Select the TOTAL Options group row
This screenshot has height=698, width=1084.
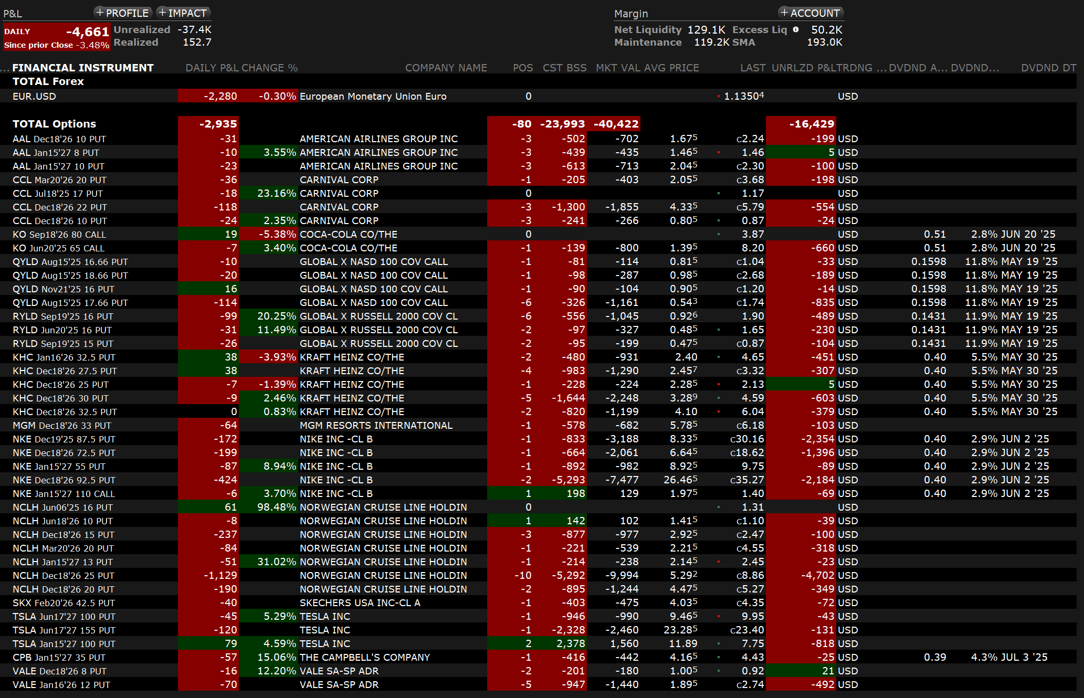[x=55, y=124]
